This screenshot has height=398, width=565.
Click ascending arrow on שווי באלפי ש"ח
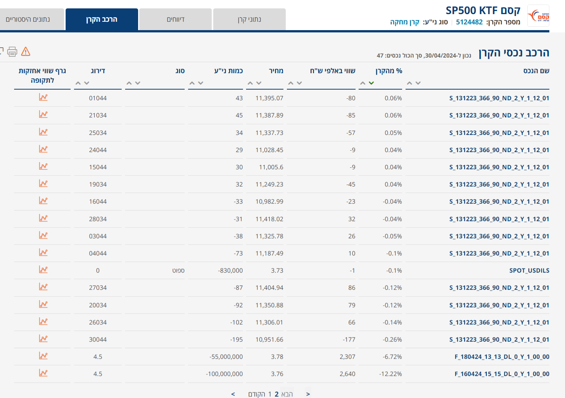(291, 83)
